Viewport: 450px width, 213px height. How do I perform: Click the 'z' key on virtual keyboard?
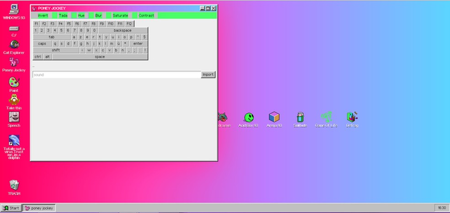point(81,37)
